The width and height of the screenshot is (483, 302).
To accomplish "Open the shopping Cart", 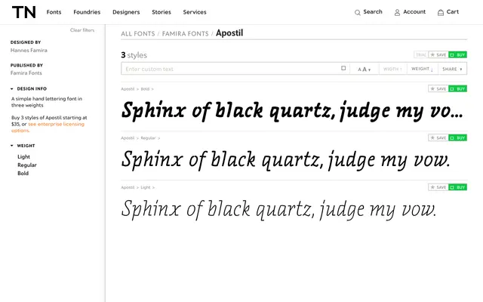I will tap(448, 12).
